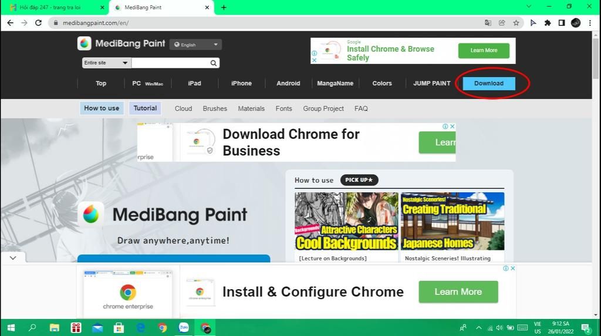Click the PICK UP badge
601x336 pixels.
tap(359, 180)
